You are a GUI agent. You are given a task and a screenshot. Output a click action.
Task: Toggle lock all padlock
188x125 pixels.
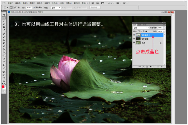click(146, 31)
